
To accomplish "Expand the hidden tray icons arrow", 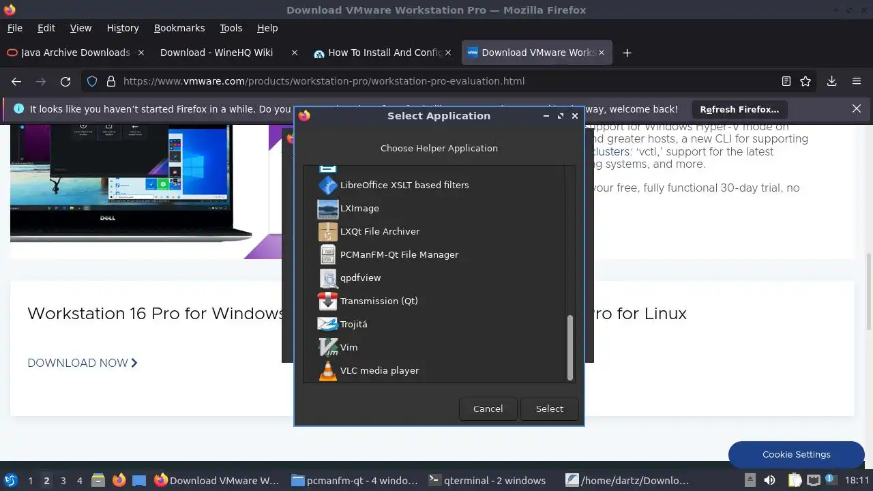I will (x=750, y=480).
